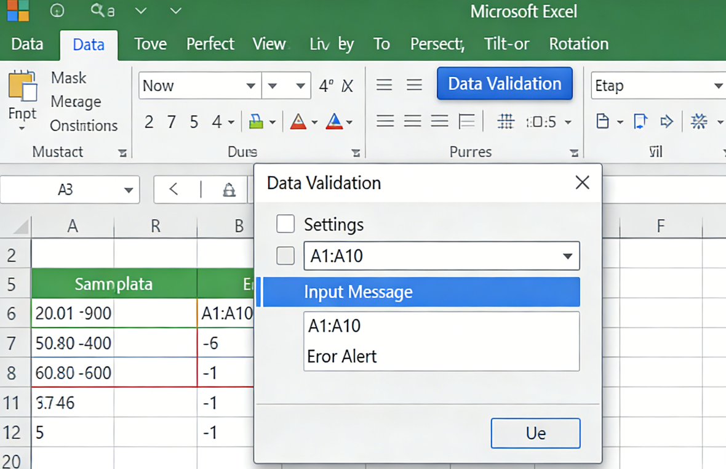Open the first chevron in title bar
Viewport: 726px width, 469px height.
tap(141, 10)
